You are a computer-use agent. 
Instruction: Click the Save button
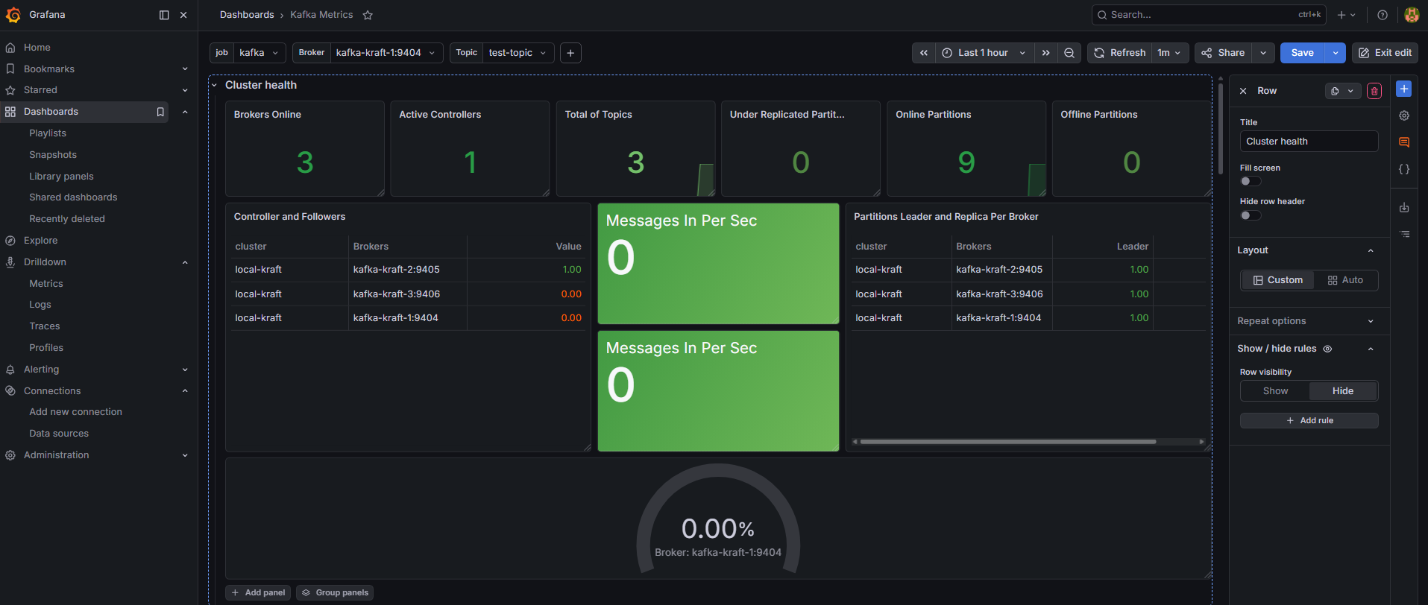point(1303,53)
